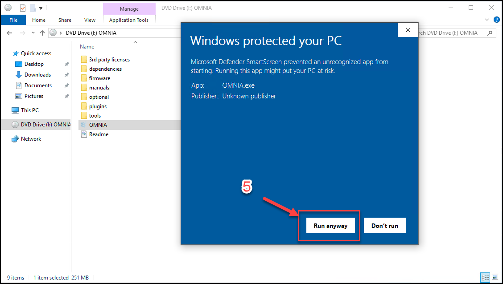Click the New folder quick access icon

pos(33,8)
